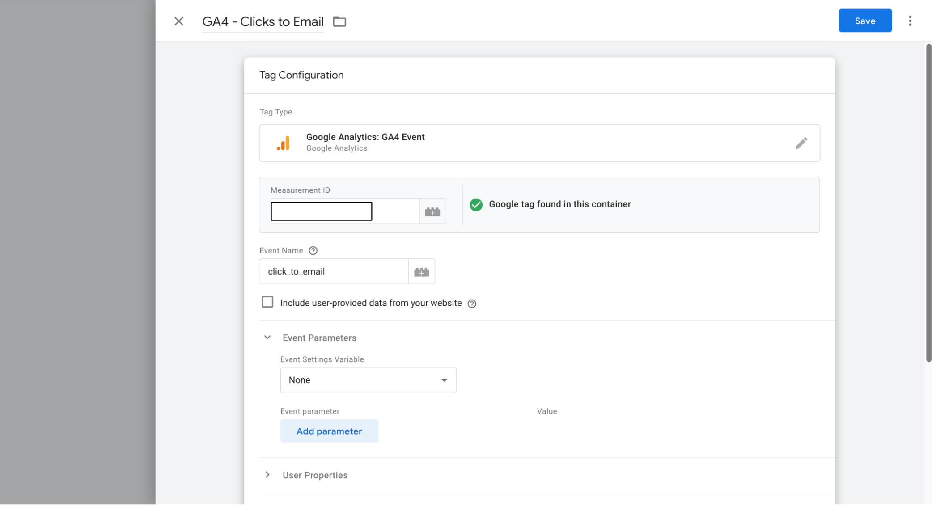Close the tag editor with X

pos(179,21)
